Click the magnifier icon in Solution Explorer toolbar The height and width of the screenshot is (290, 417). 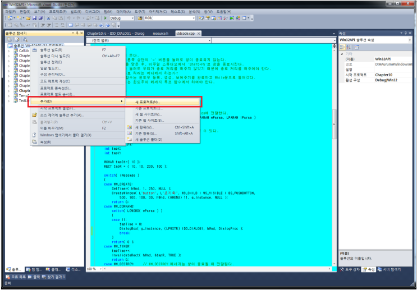coord(25,39)
